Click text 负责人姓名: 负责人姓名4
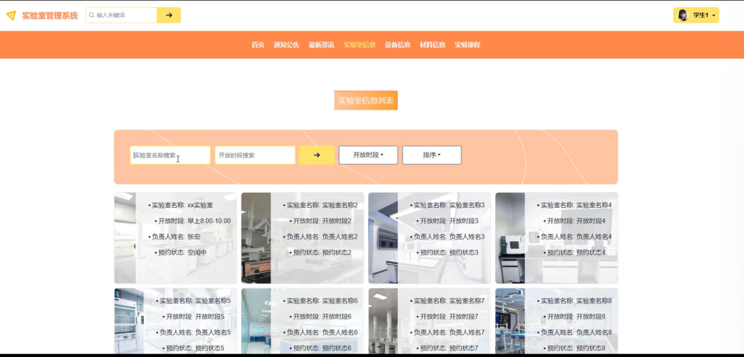744x357 pixels. (577, 236)
